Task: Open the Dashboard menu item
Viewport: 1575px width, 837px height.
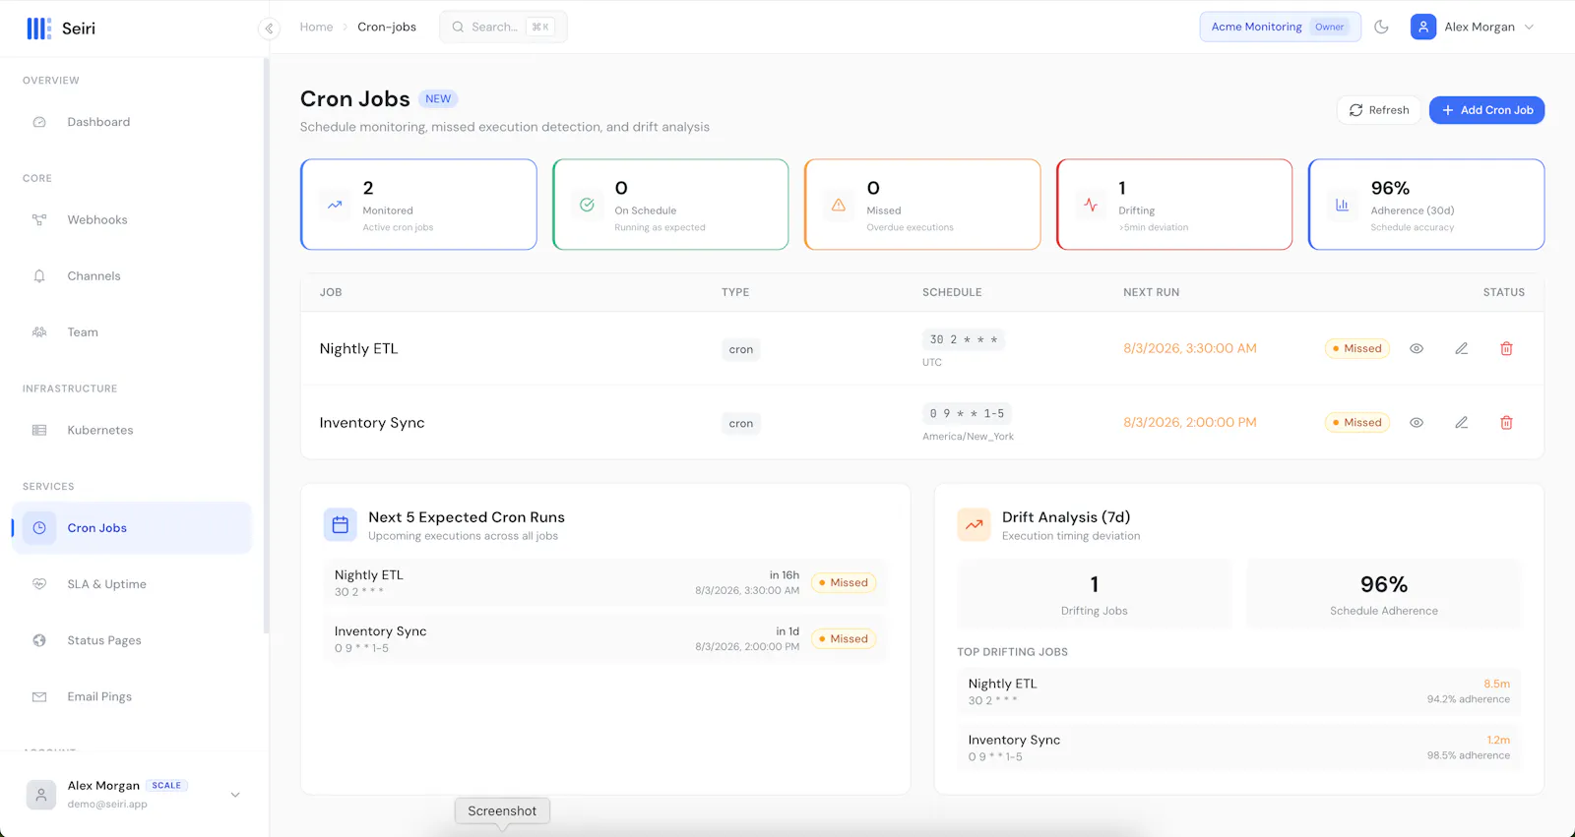Action: [132, 122]
